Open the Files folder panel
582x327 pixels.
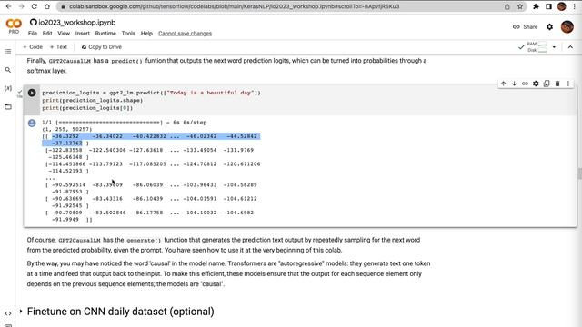8,107
